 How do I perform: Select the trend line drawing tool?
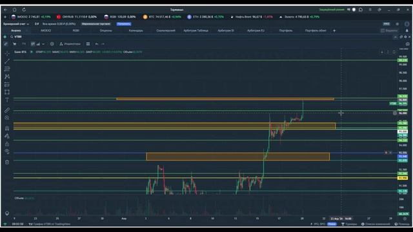pyautogui.click(x=7, y=61)
